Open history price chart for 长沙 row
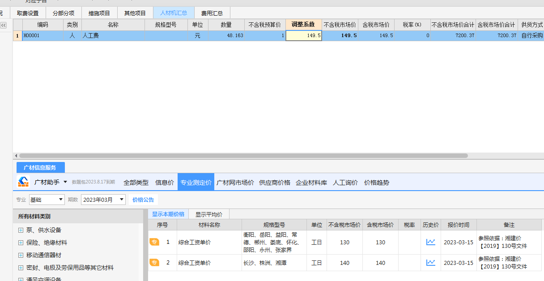The width and height of the screenshot is (544, 281). pyautogui.click(x=430, y=263)
